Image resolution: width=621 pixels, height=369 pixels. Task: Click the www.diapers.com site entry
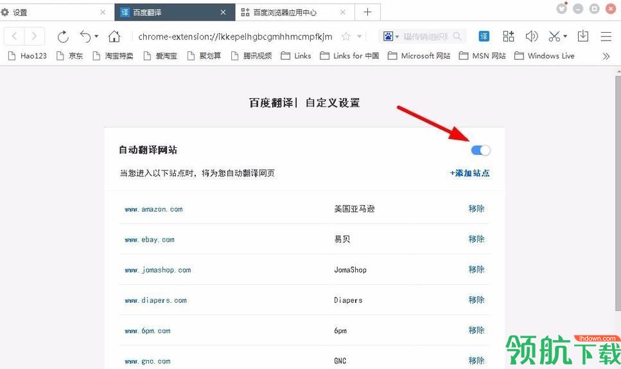155,300
